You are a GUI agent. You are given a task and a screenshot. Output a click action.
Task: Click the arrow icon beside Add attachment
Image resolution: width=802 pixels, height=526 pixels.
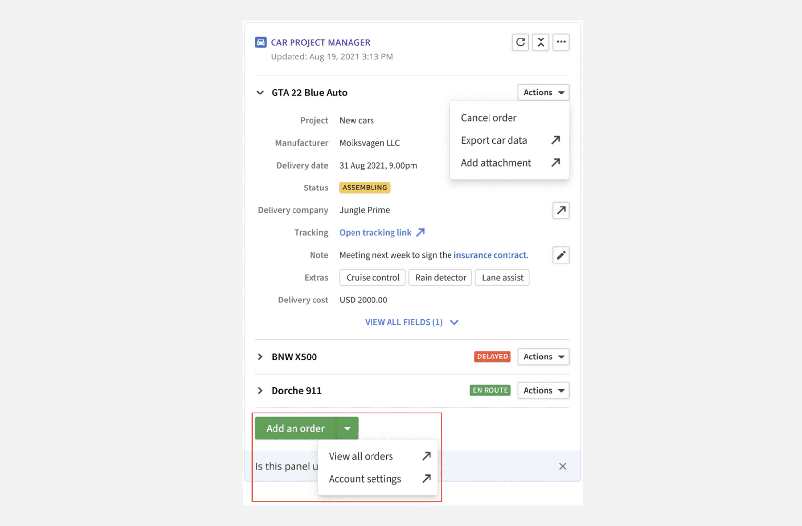555,163
